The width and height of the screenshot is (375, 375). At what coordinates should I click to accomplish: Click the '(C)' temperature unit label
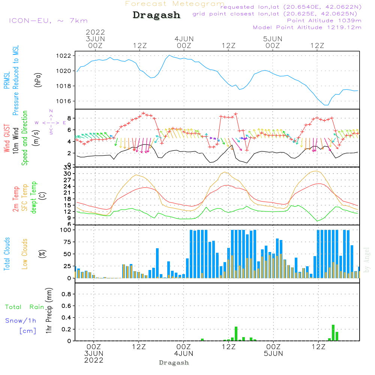[x=42, y=196]
